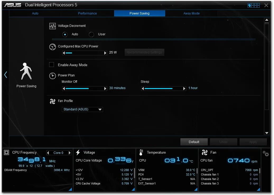Open the Fan Profile Standard (ASUS) dropdown

82,109
